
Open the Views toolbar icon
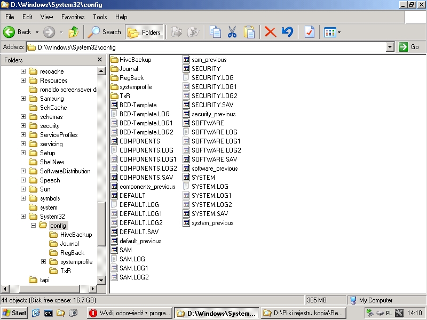tap(331, 32)
